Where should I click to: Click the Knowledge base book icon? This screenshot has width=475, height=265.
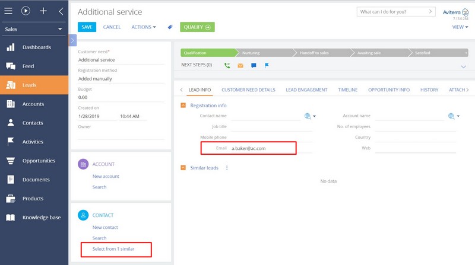11,217
